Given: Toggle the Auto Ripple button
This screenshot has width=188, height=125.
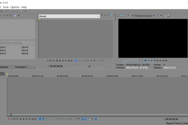Looking at the screenshot, I should pos(89,119).
